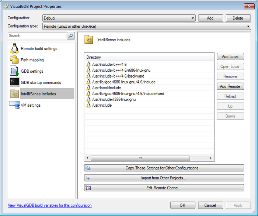Open GDB startup commands terminal icon
The width and height of the screenshot is (258, 216).
pos(14,82)
